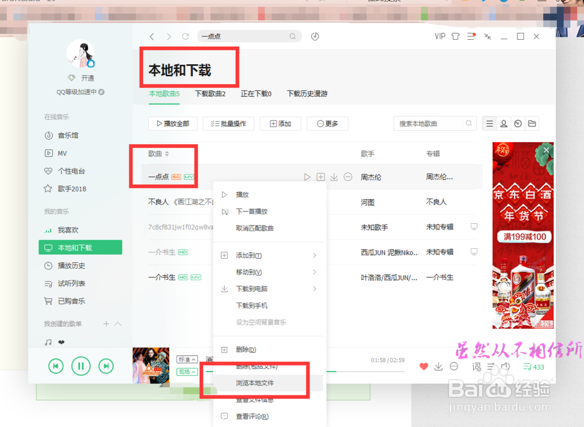The height and width of the screenshot is (427, 584).
Task: Open the listen-to-identify song icon
Action: (315, 37)
